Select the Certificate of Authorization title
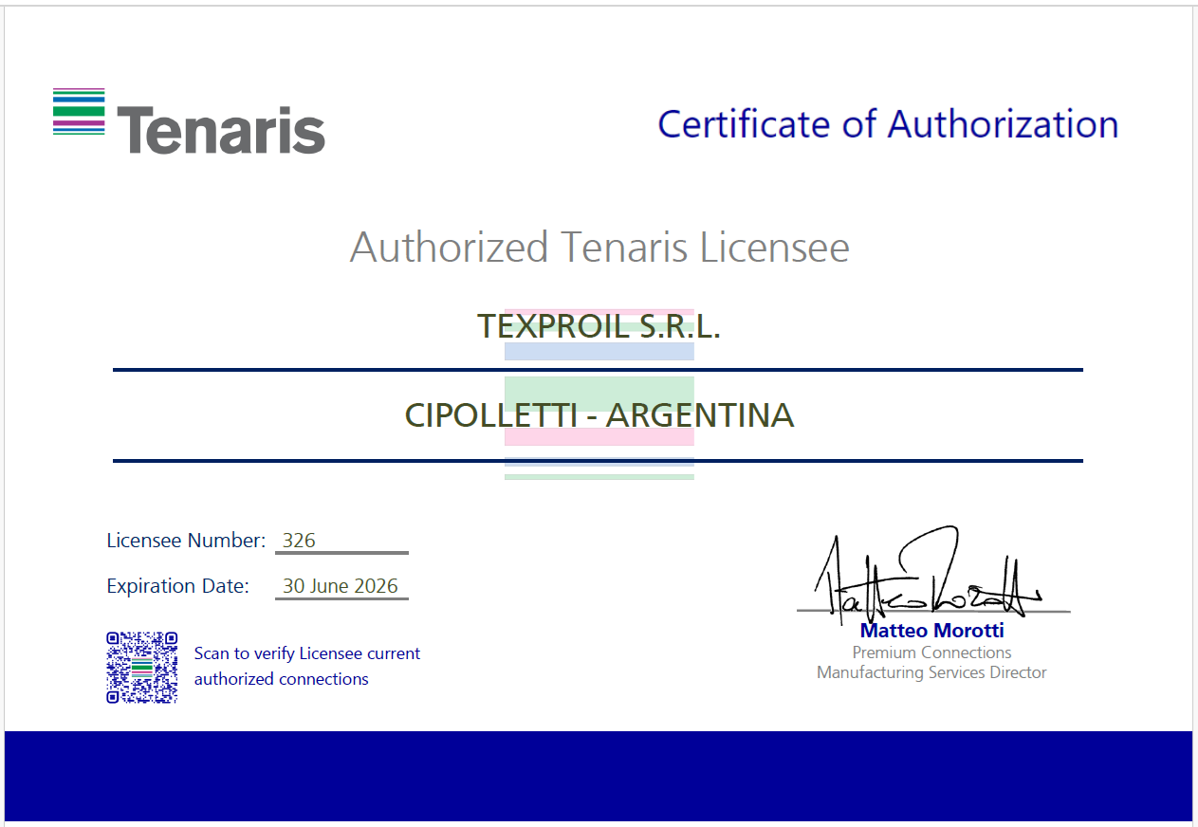1198x827 pixels. tap(888, 124)
